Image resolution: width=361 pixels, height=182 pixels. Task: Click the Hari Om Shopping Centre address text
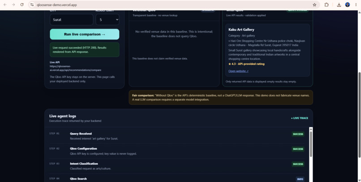266,43
